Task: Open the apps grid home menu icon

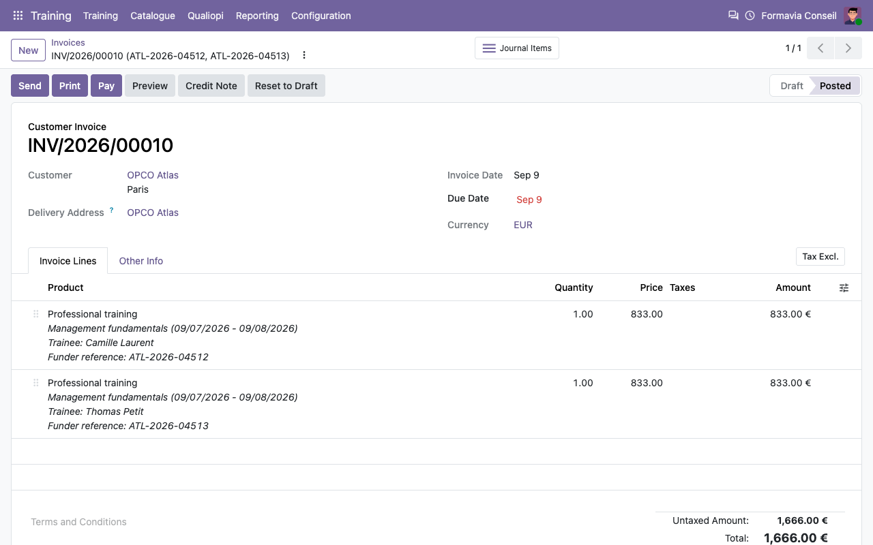Action: pos(18,16)
